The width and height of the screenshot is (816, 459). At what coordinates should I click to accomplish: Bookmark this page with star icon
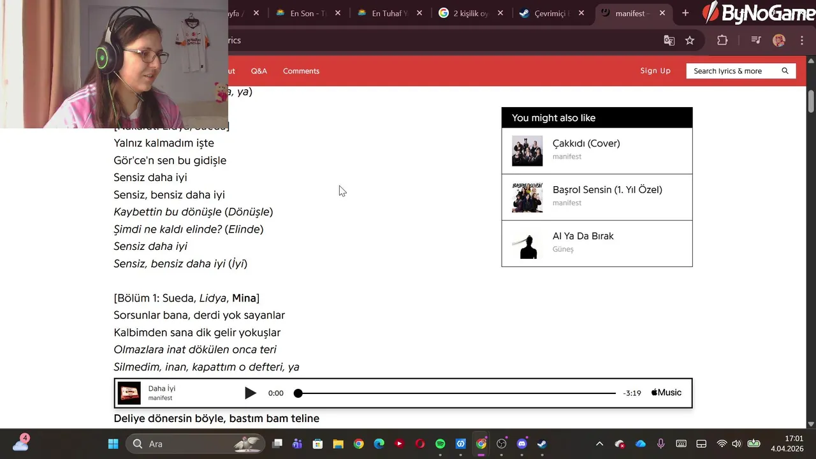pyautogui.click(x=690, y=40)
